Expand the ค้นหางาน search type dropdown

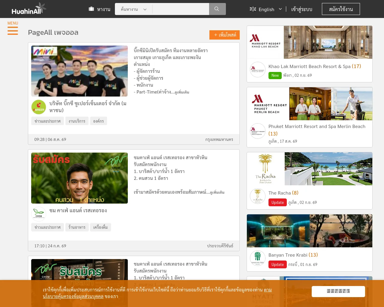pos(133,9)
